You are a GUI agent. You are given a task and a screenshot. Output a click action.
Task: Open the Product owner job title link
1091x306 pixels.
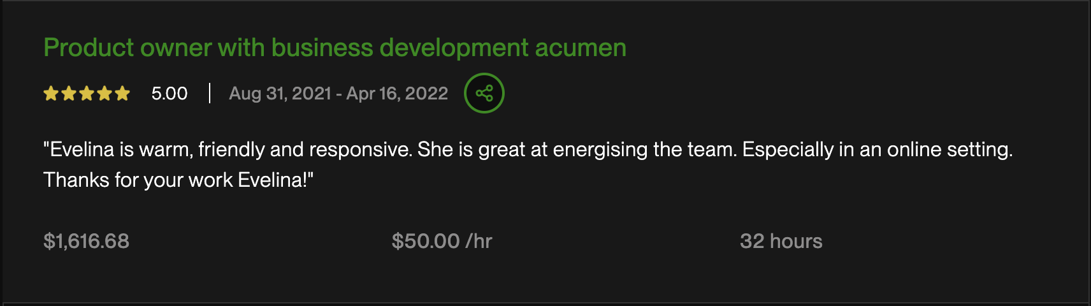pyautogui.click(x=334, y=48)
